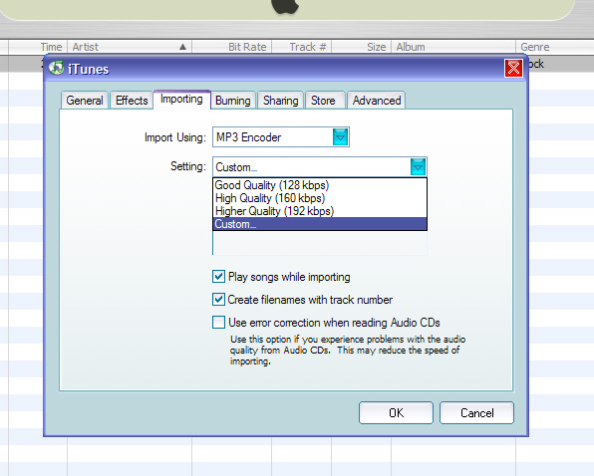Collapse the Setting dropdown arrow
Screen dimensions: 594x476
pyautogui.click(x=418, y=167)
